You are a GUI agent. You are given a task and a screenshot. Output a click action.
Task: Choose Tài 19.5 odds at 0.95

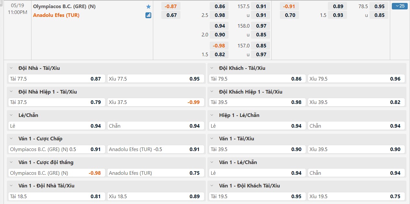[256, 196]
